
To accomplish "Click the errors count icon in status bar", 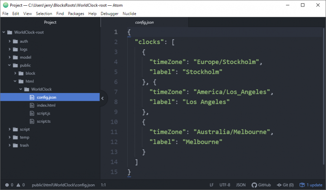I will tap(7, 185).
